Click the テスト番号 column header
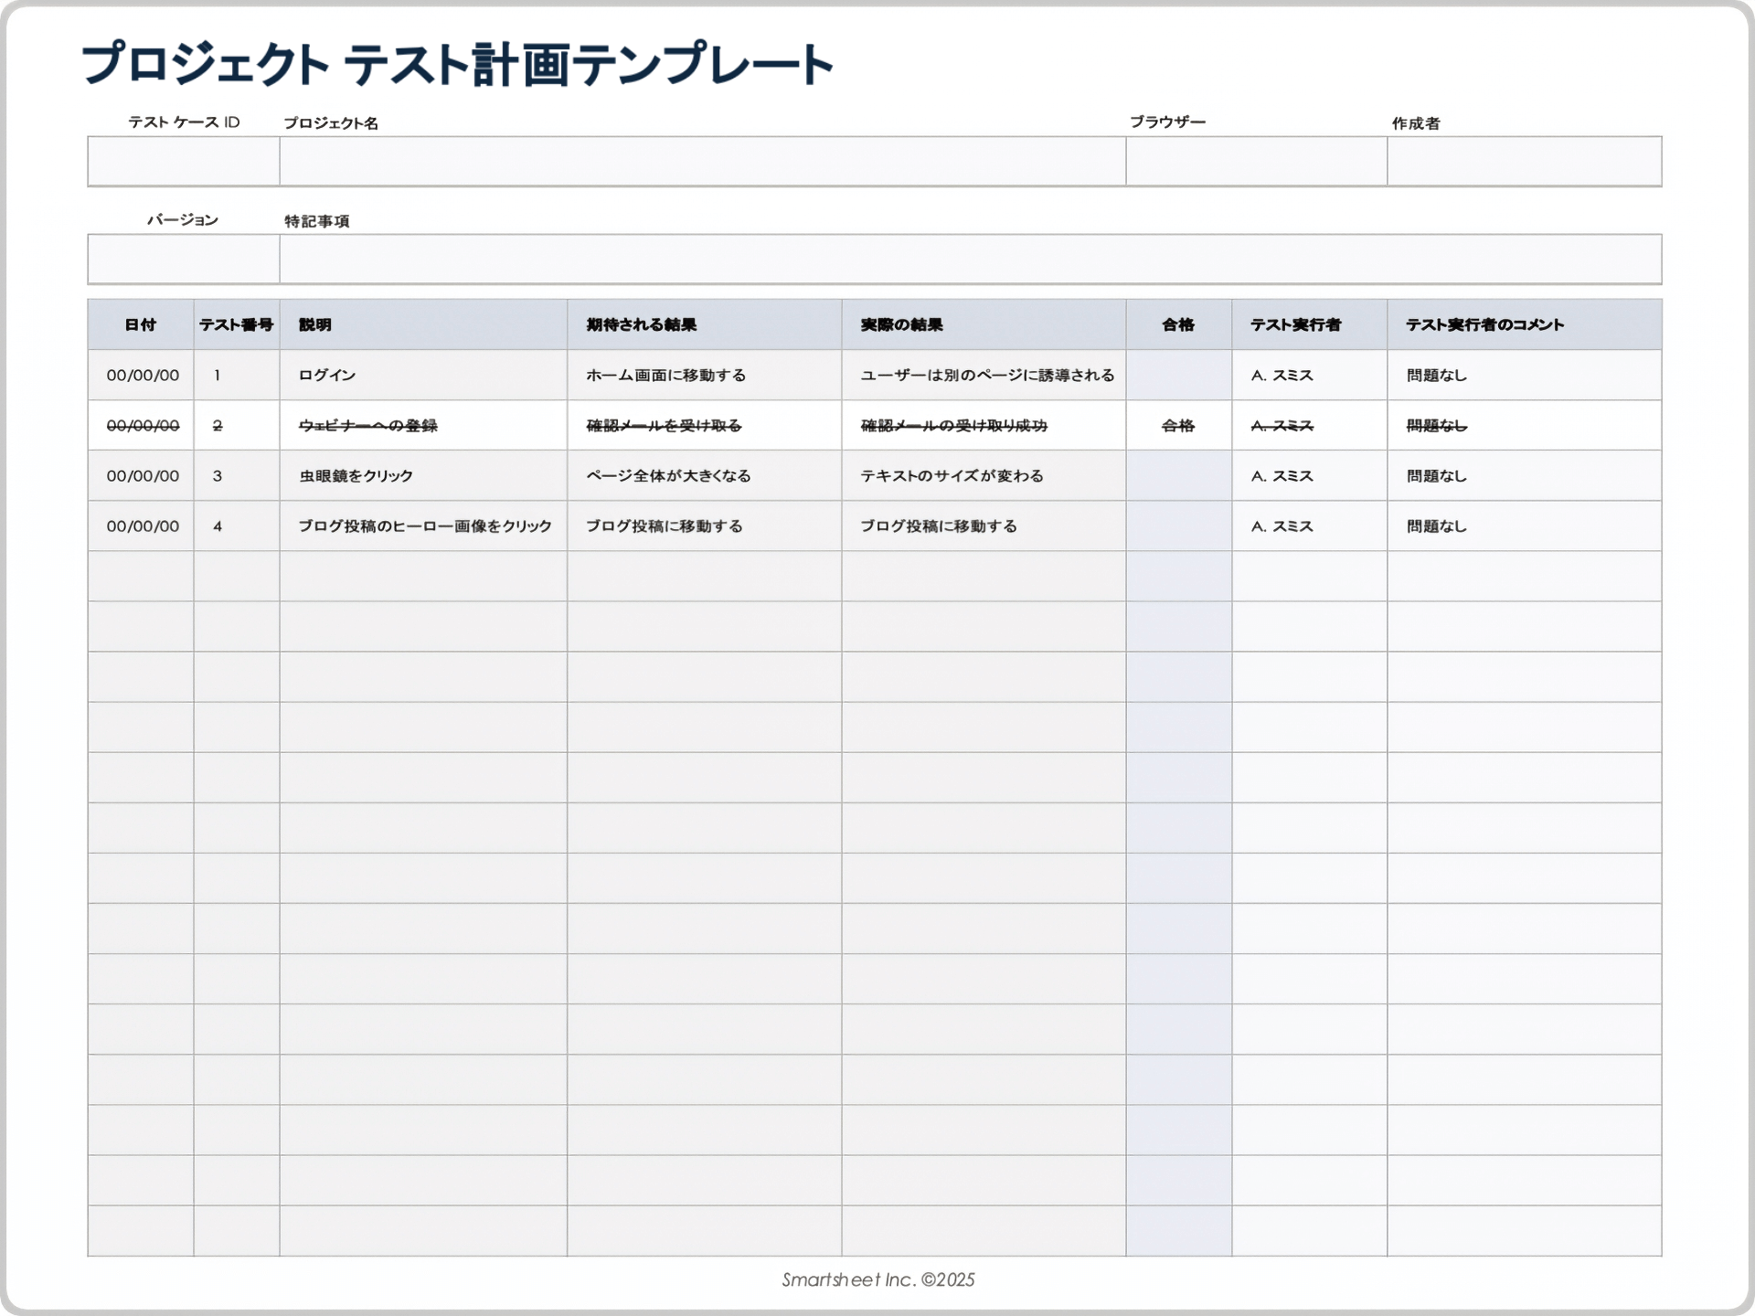Image resolution: width=1755 pixels, height=1316 pixels. [x=235, y=324]
